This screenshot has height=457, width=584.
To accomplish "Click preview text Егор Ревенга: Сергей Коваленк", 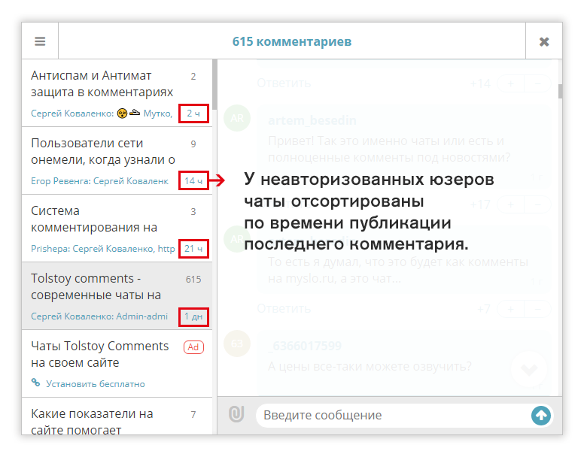I will 99,181.
